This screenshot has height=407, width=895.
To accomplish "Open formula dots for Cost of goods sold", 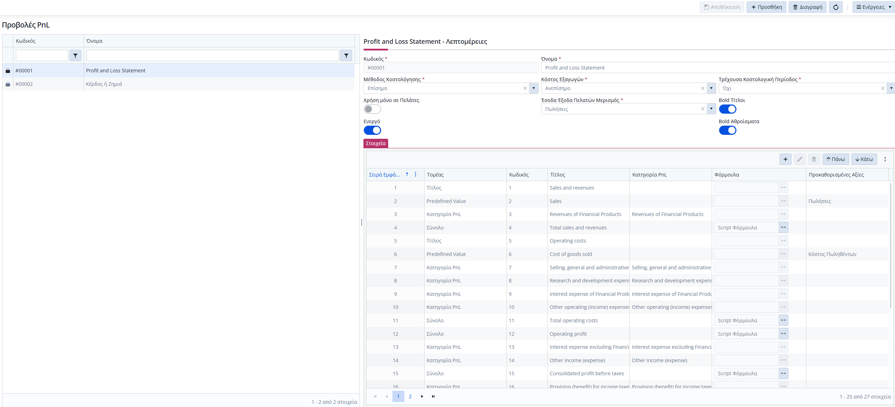I will tap(783, 254).
